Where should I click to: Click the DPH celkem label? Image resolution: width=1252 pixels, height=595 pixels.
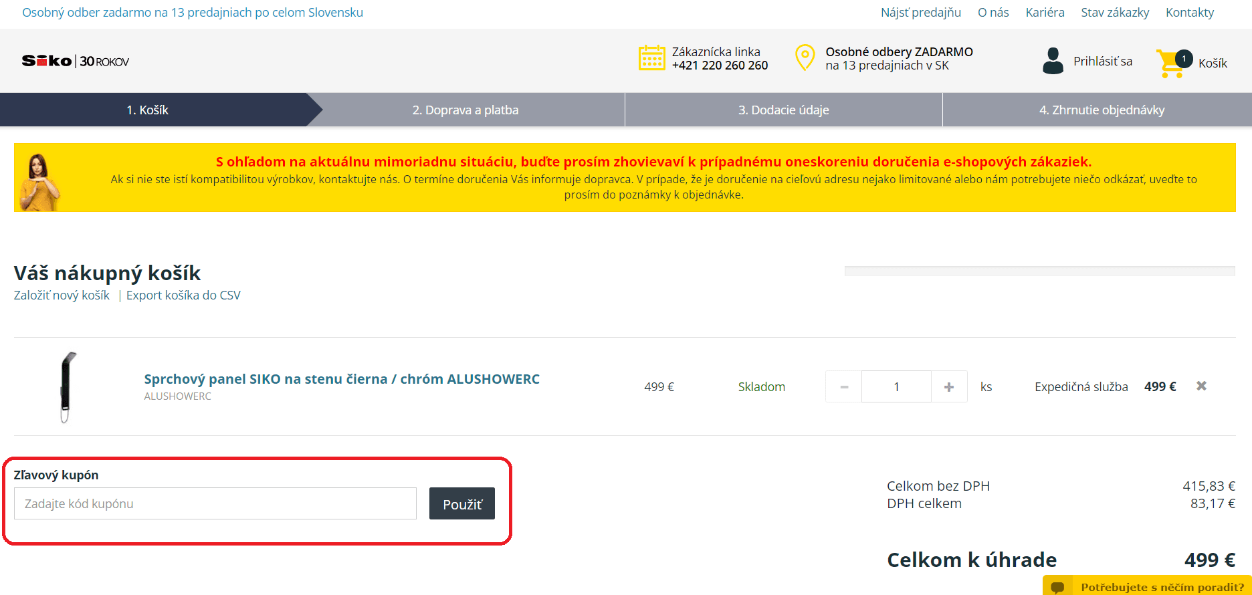click(x=924, y=503)
